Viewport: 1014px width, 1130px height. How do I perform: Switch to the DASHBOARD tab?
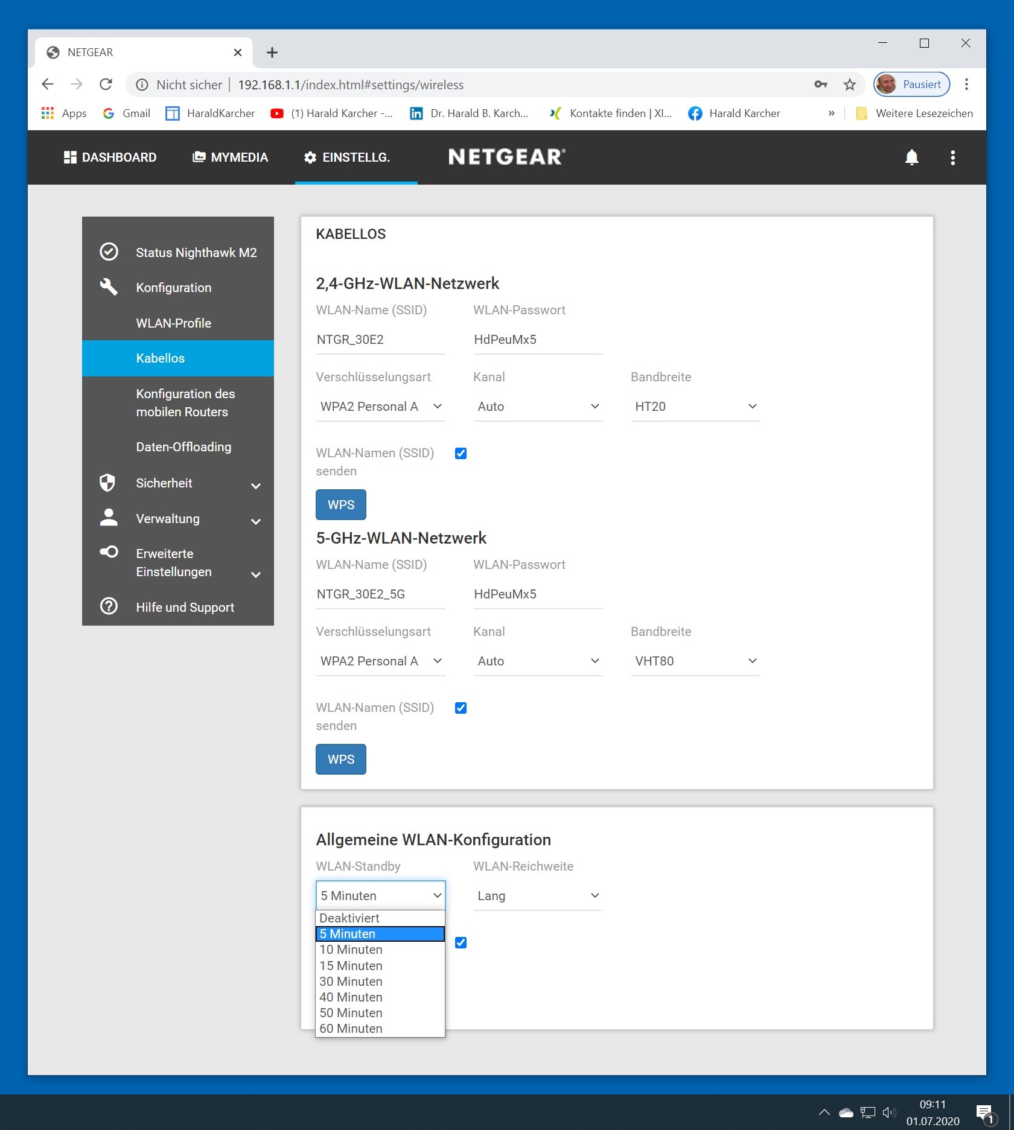point(110,157)
